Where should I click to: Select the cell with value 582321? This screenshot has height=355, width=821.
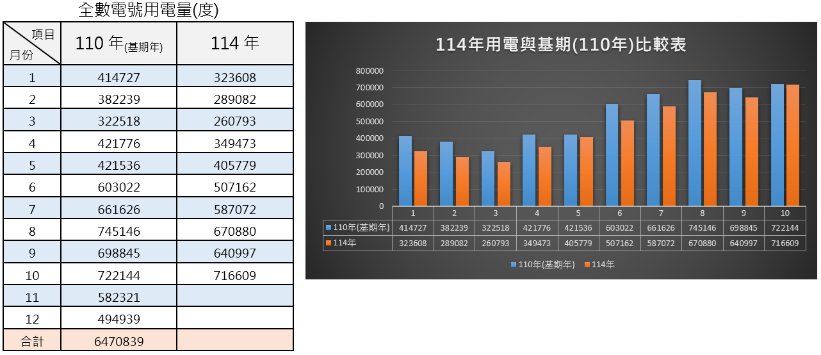coord(119,298)
